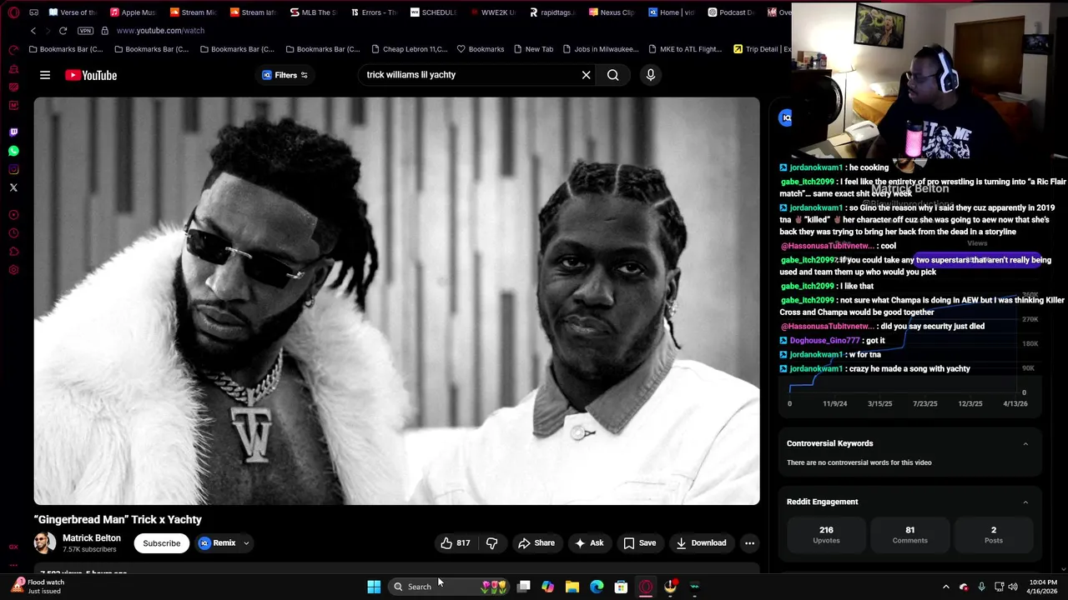The height and width of the screenshot is (600, 1068).
Task: Play the Gingerbread Man video player
Action: (x=396, y=301)
